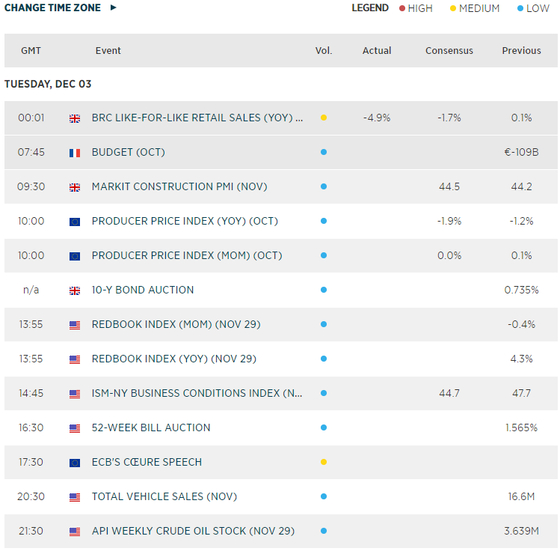This screenshot has width=560, height=557.
Task: Expand the Change Time Zone arrow
Action: [x=113, y=8]
